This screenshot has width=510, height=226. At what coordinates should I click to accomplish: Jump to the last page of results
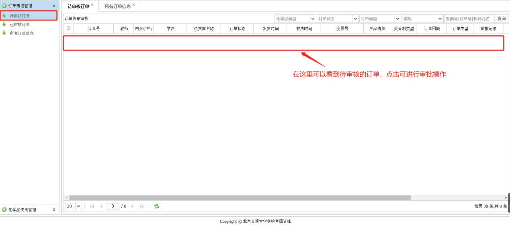click(x=141, y=206)
